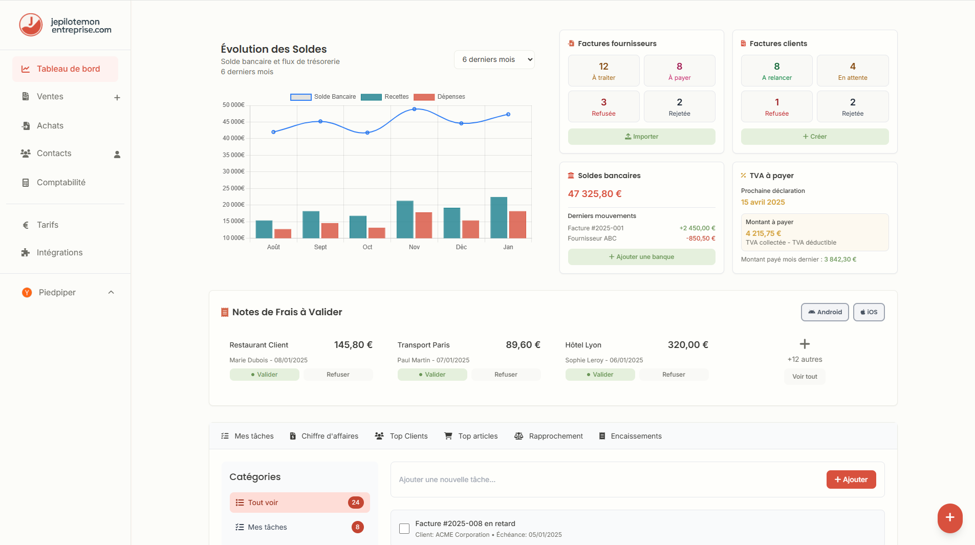The width and height of the screenshot is (975, 545).
Task: Check the Facture #2025-008 task checkbox
Action: click(404, 529)
